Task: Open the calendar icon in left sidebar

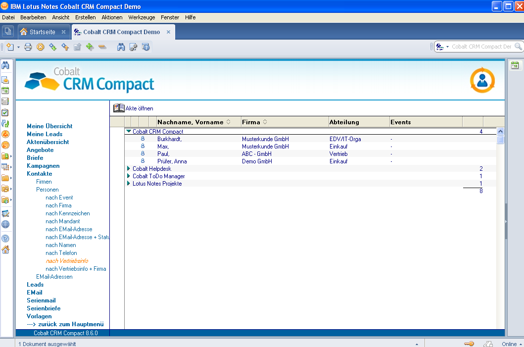Action: click(5, 91)
